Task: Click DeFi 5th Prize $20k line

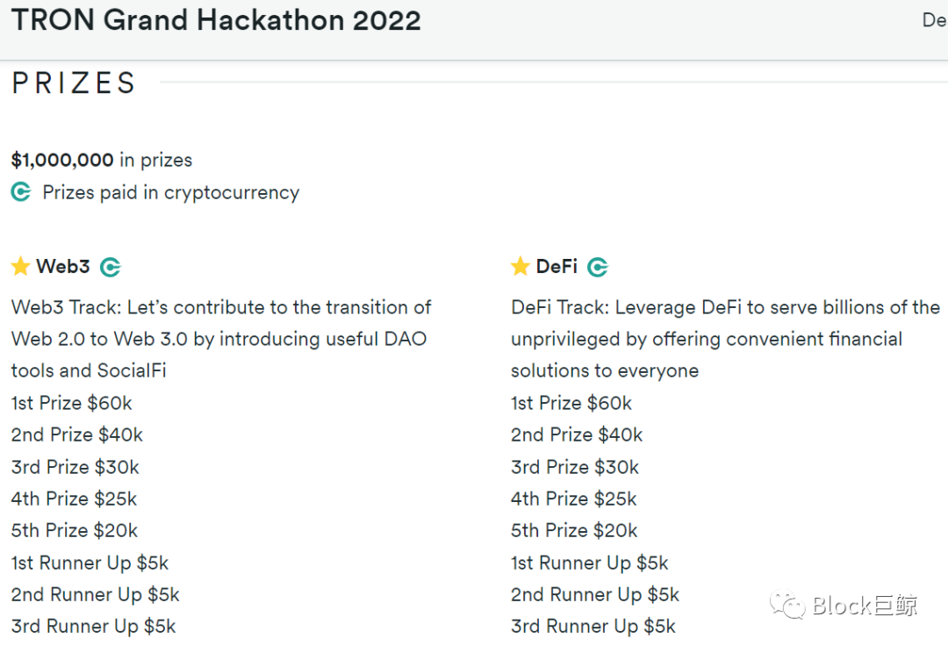Action: tap(574, 530)
